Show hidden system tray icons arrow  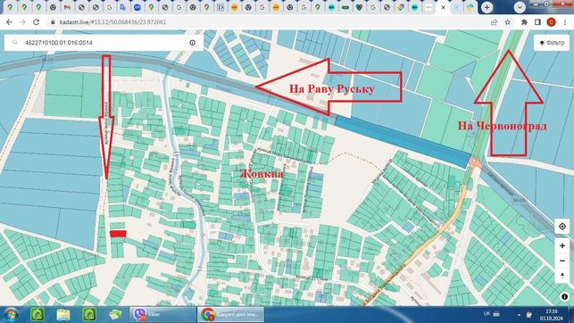pos(519,314)
